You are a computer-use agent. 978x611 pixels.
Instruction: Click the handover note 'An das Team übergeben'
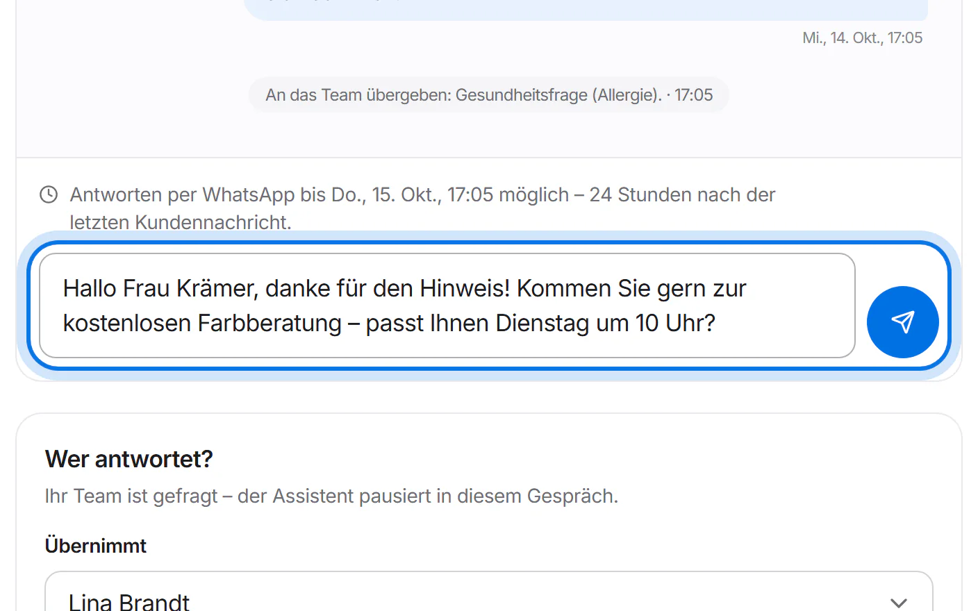coord(489,94)
